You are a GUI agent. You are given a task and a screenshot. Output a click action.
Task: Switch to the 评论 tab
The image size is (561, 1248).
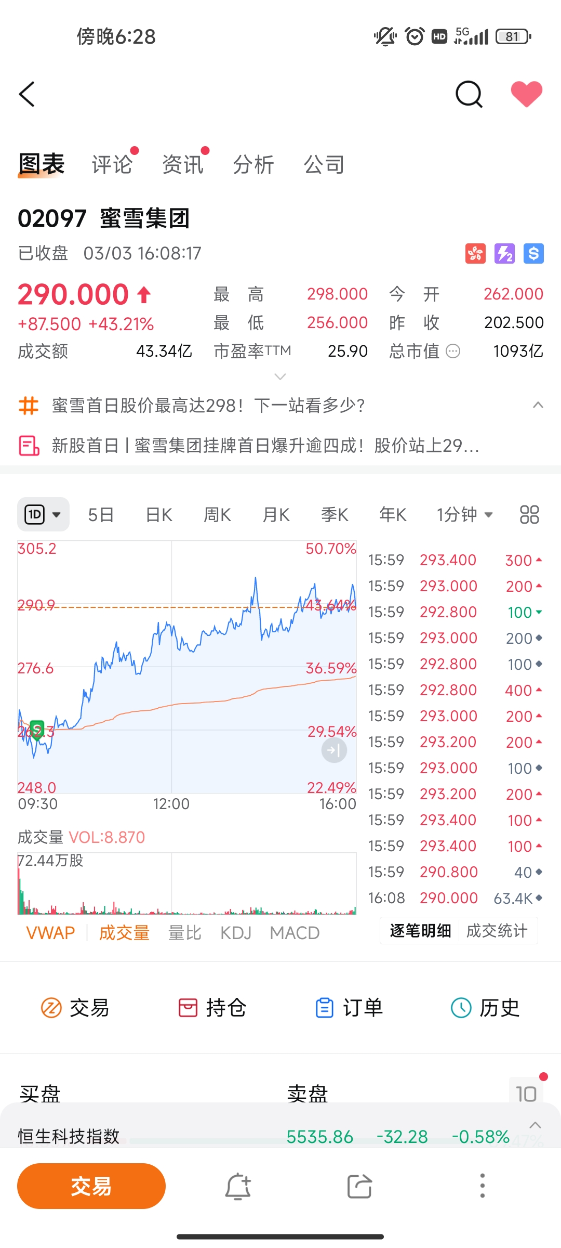tap(112, 165)
